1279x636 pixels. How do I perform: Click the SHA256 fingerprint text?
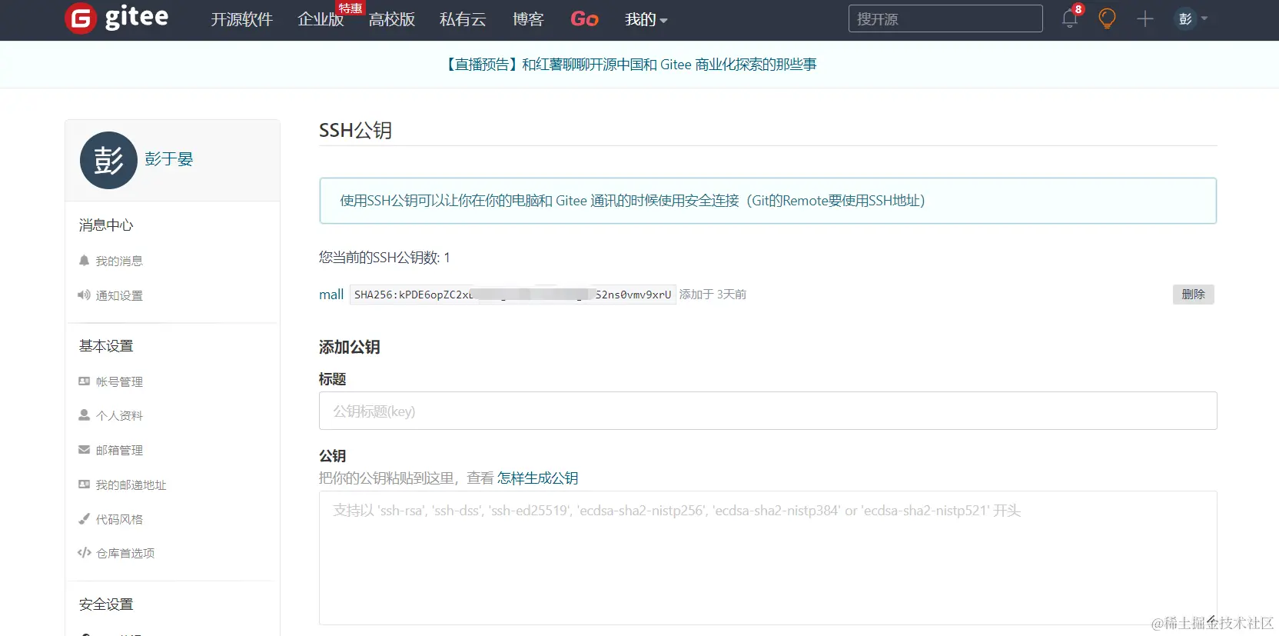tap(513, 295)
